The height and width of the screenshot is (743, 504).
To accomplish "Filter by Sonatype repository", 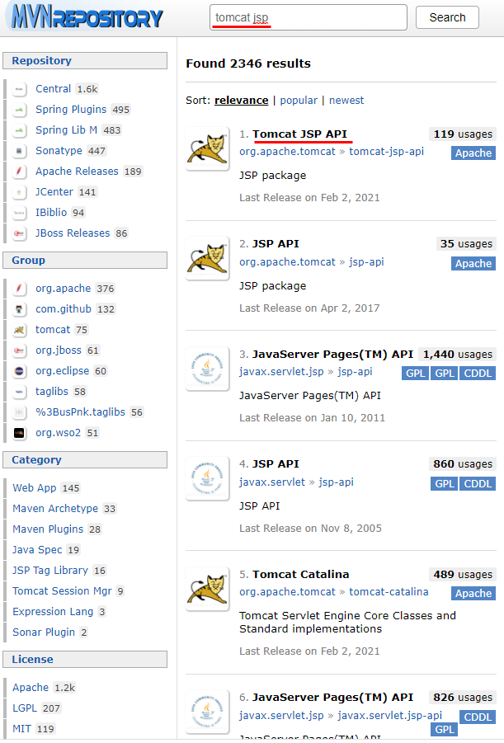I will 59,151.
